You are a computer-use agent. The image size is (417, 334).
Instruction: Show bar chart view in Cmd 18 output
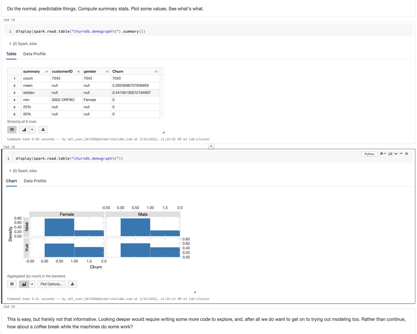tap(24, 130)
